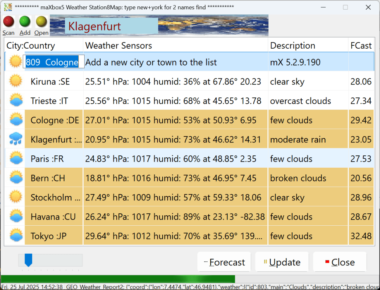The height and width of the screenshot is (290, 380).
Task: Click the sun icon beside Kiruna
Action: point(16,81)
